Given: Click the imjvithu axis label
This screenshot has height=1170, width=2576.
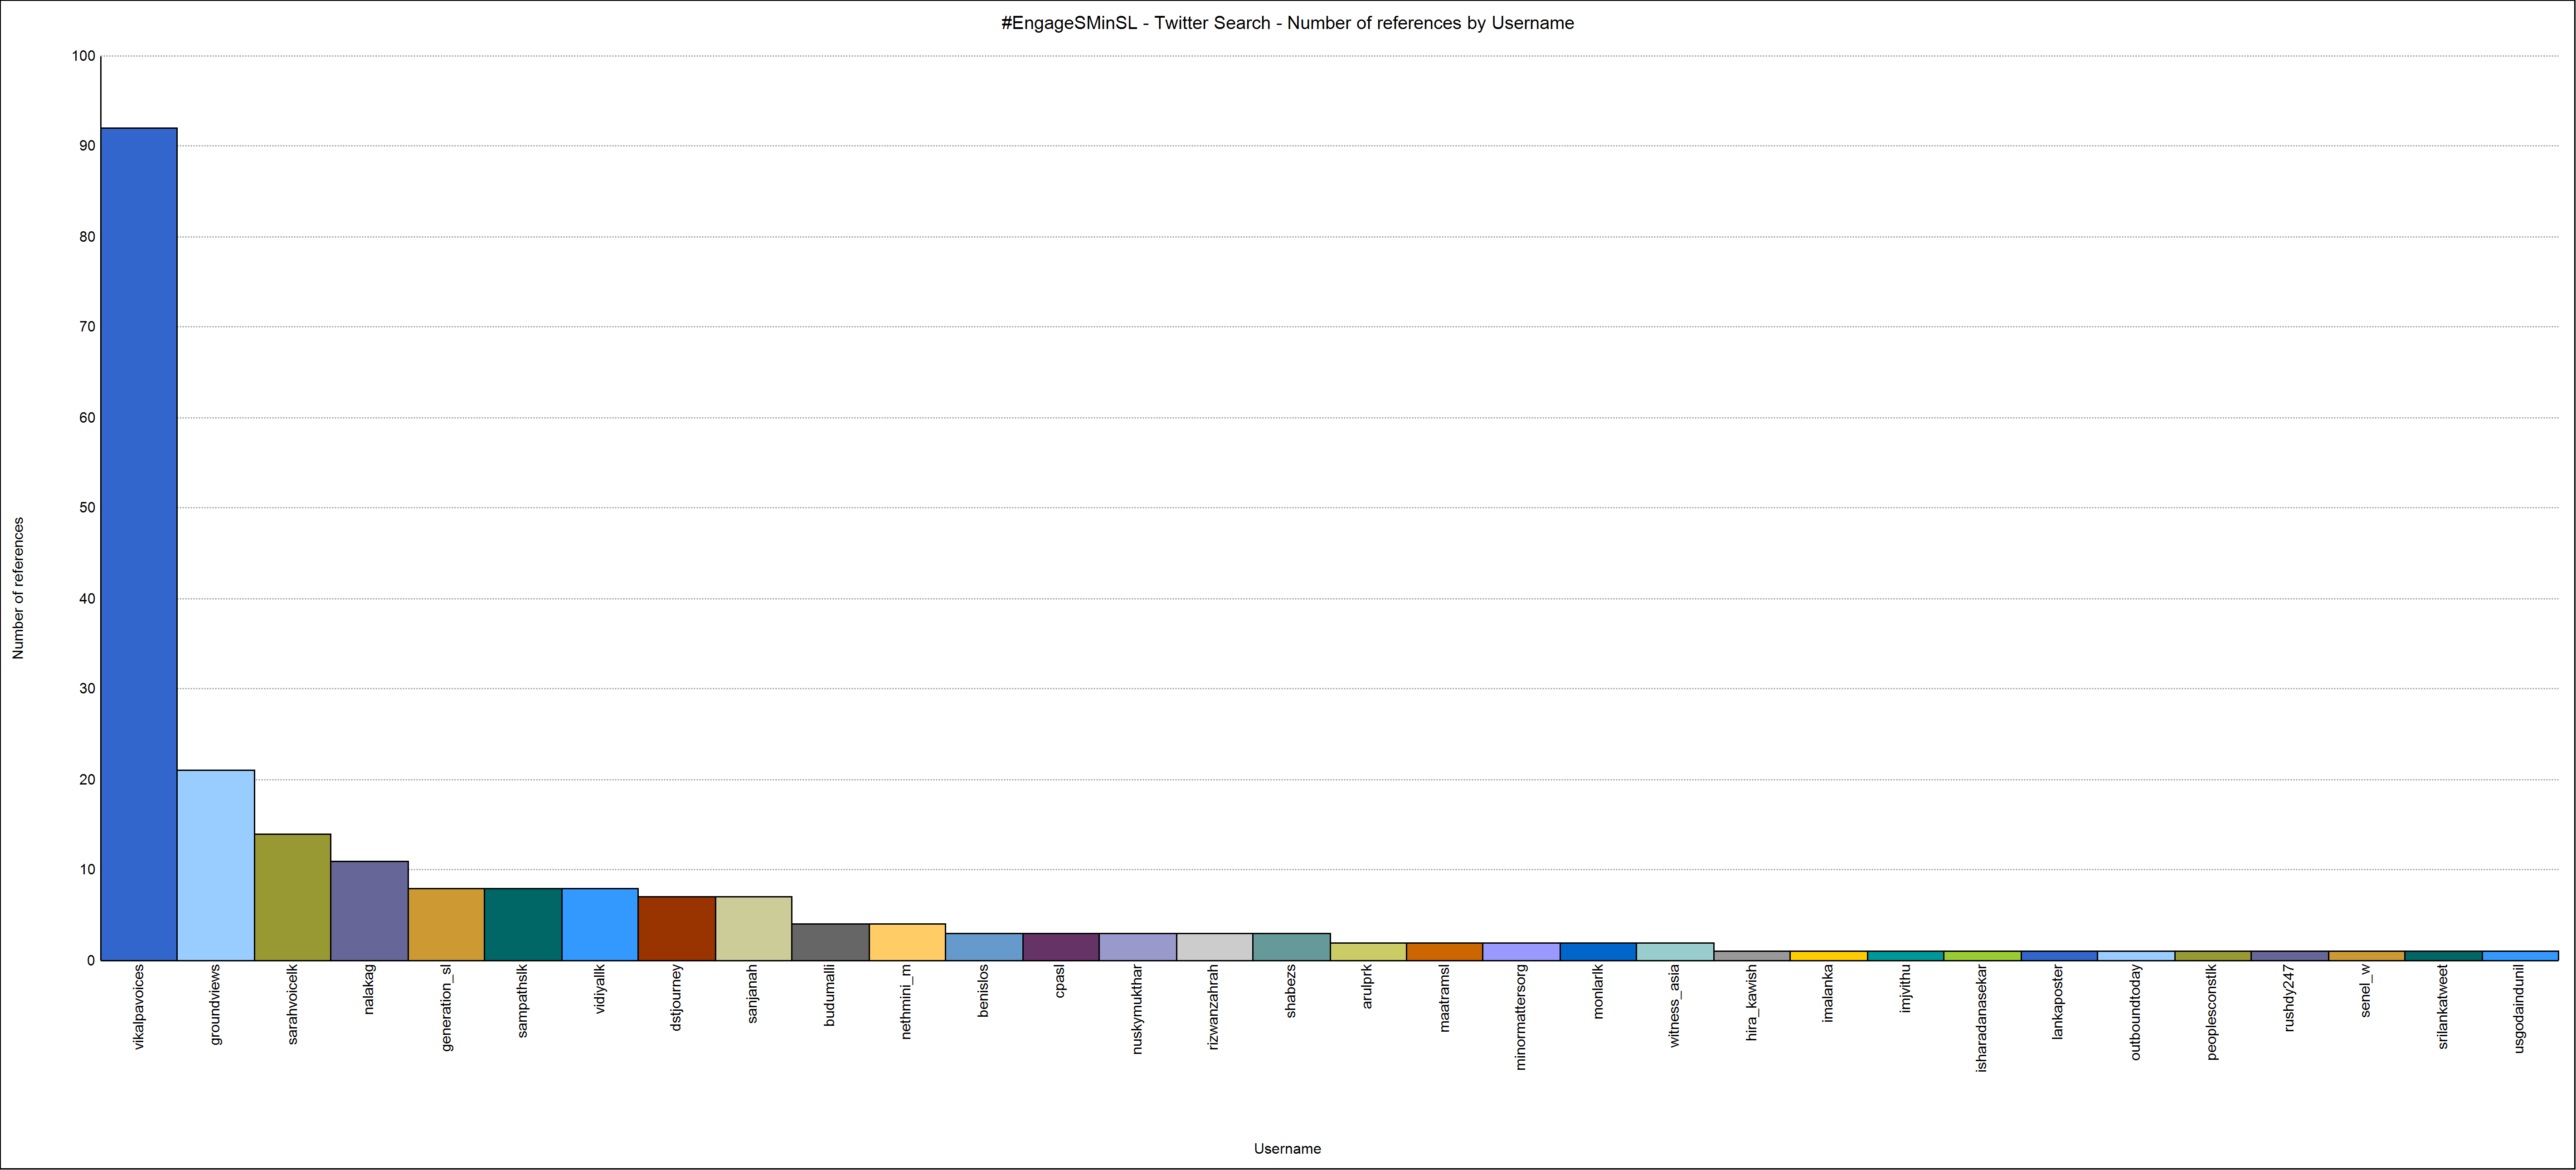Looking at the screenshot, I should (x=1906, y=988).
